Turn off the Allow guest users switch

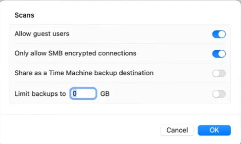(219, 34)
